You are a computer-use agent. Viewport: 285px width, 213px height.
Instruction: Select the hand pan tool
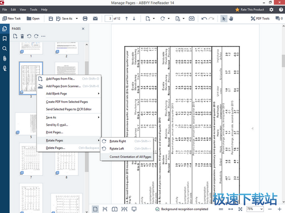[x=231, y=19]
